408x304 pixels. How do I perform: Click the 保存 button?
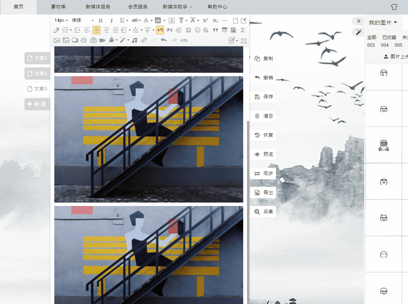[263, 97]
